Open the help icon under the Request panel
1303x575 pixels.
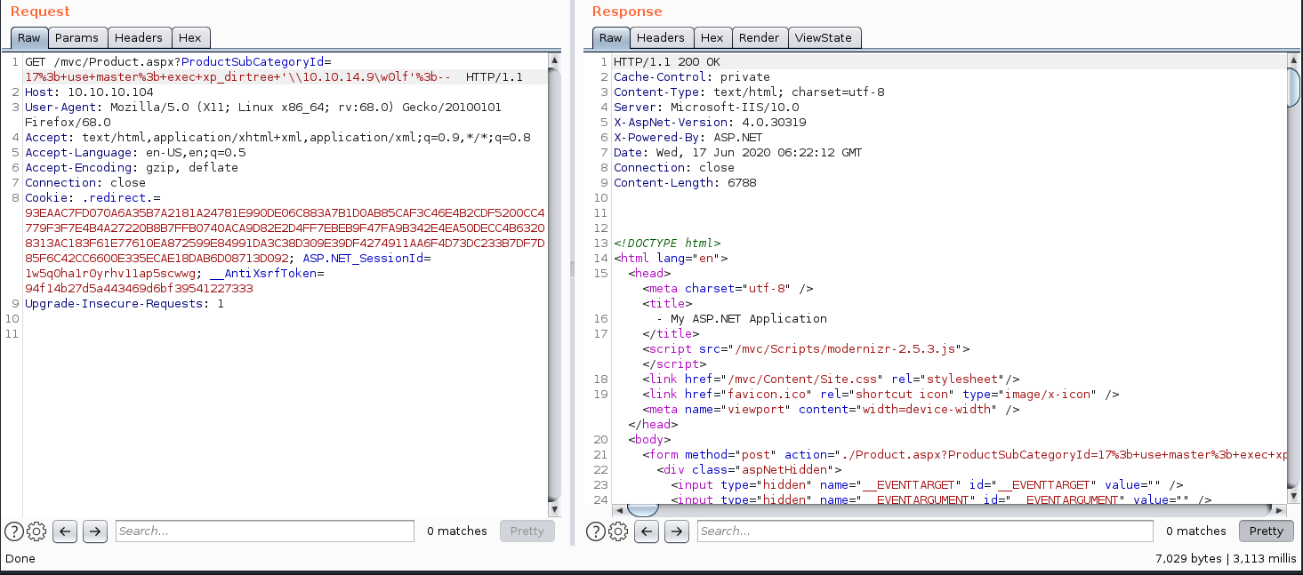click(13, 531)
